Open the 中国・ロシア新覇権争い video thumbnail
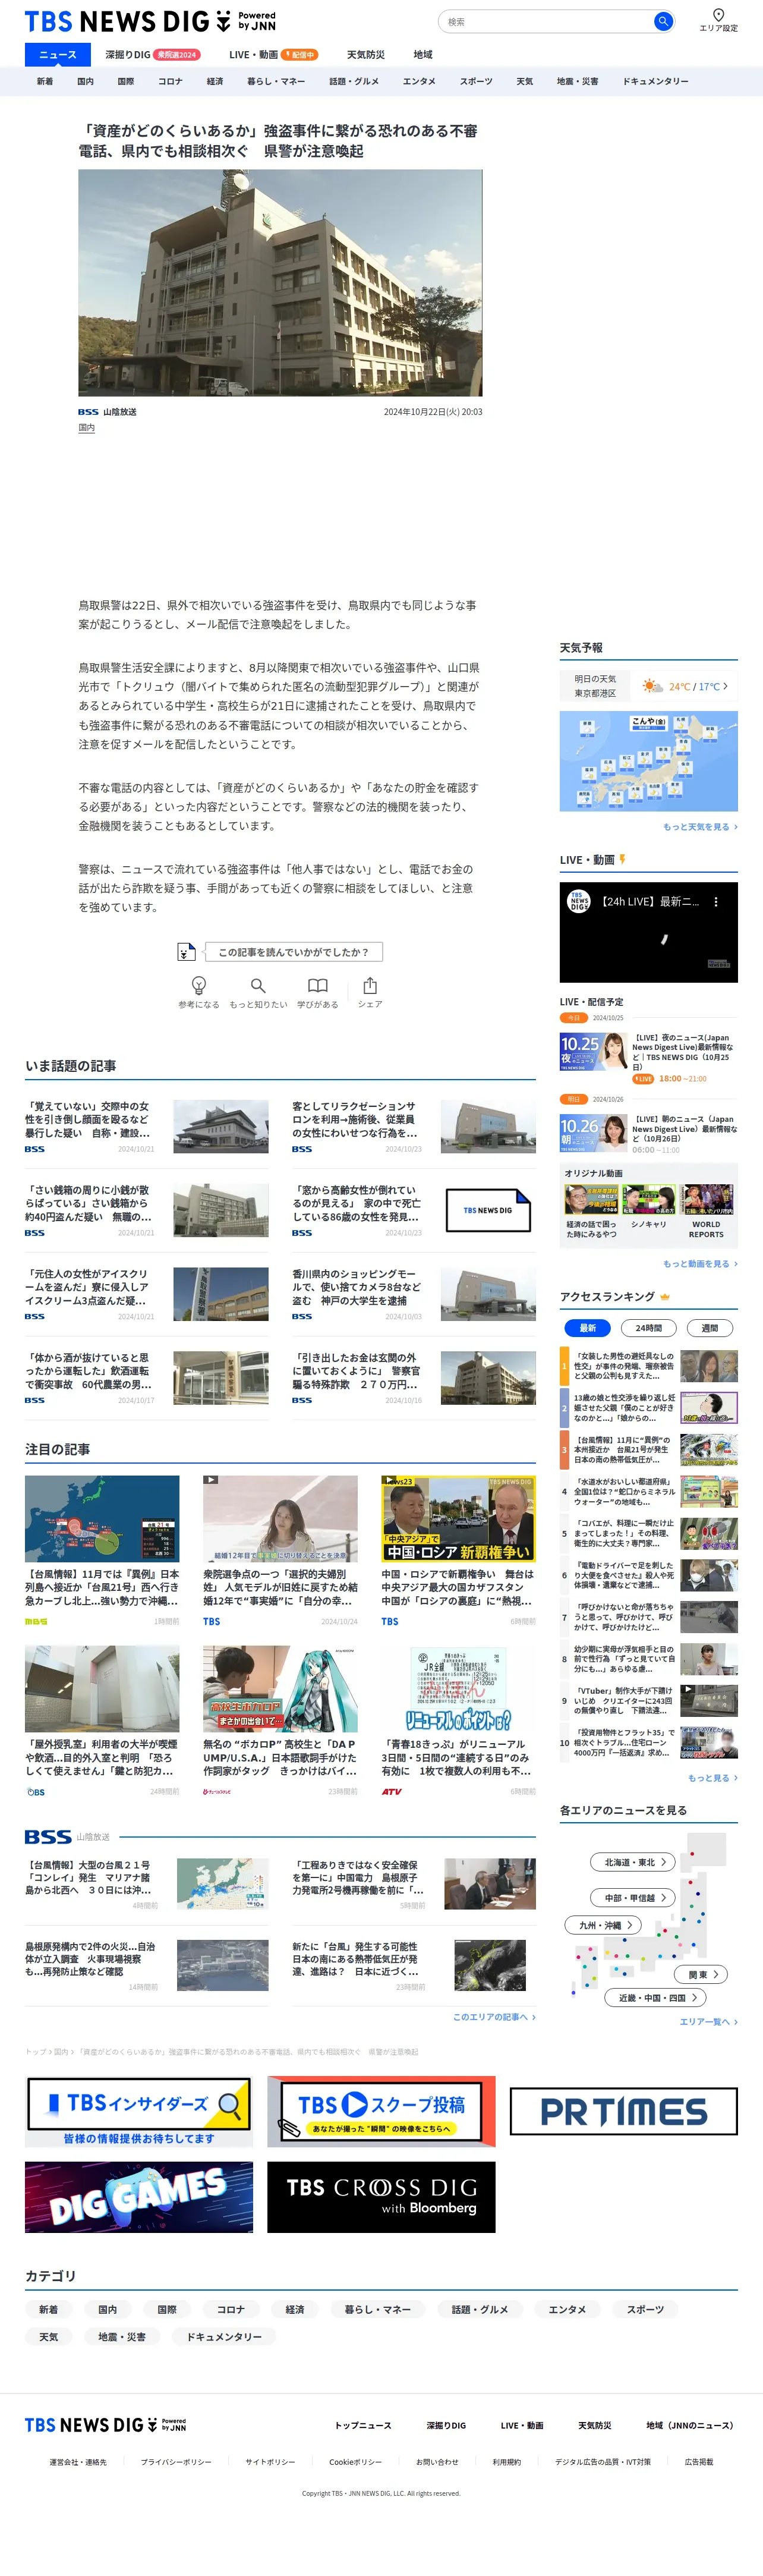The width and height of the screenshot is (763, 2576). pyautogui.click(x=458, y=1518)
